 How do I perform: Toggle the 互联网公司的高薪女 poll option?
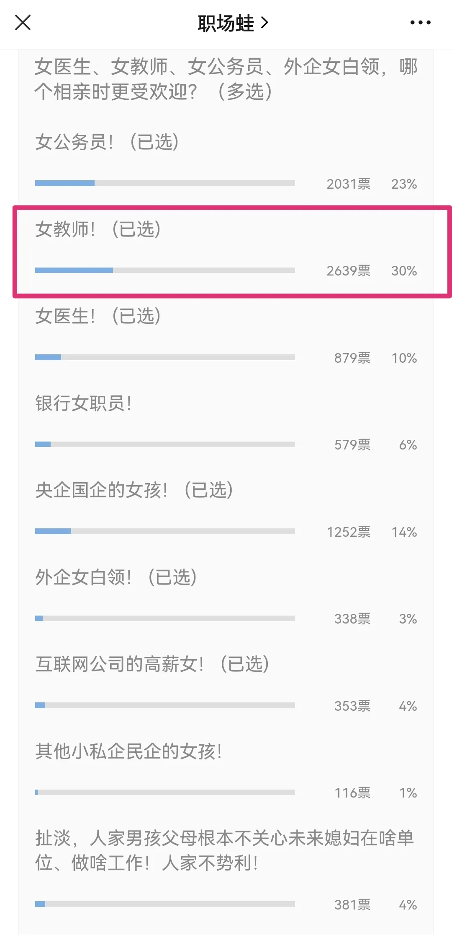[152, 664]
